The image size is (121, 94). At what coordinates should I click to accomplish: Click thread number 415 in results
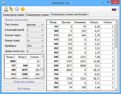click(x=53, y=39)
